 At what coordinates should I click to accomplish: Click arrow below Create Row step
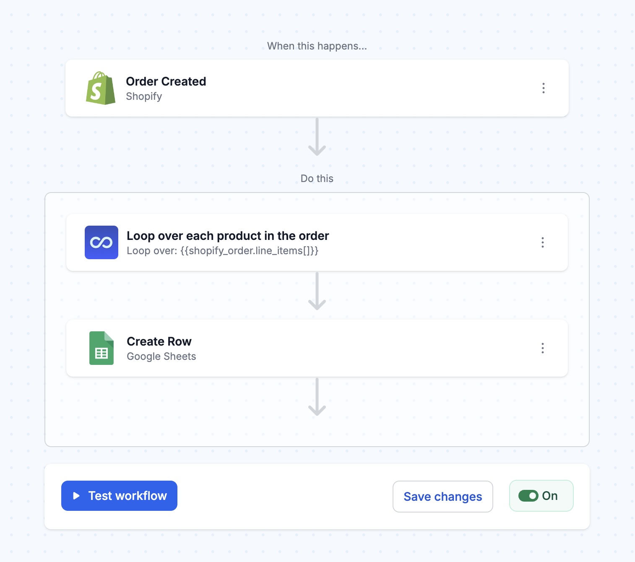click(317, 397)
